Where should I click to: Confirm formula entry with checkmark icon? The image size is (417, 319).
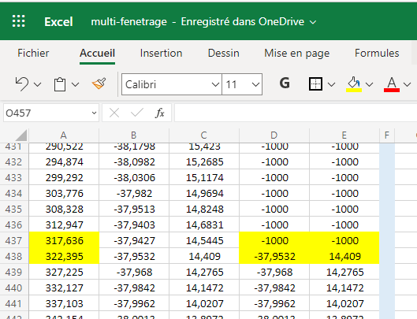137,113
